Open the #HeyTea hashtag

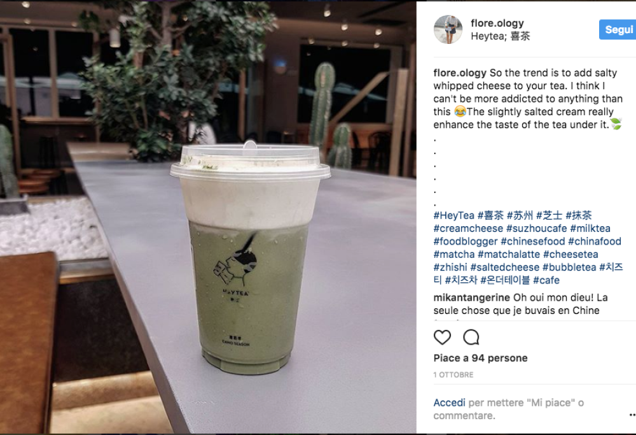click(x=453, y=215)
